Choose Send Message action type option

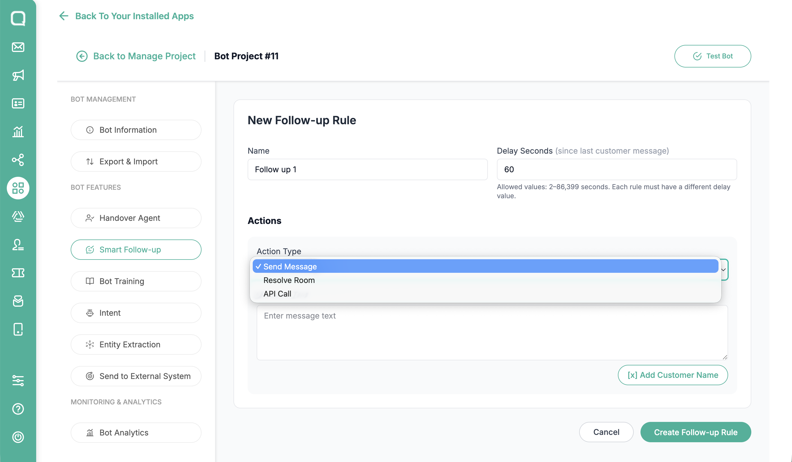point(485,266)
